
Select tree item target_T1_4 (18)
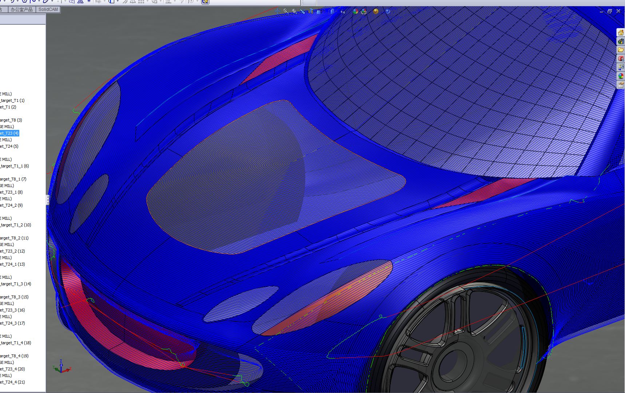(16, 343)
